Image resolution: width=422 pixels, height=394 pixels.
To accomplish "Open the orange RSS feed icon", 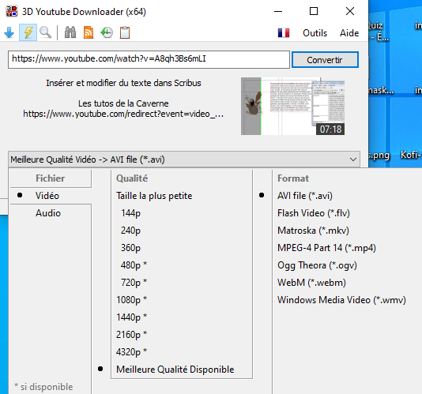I will coord(89,32).
